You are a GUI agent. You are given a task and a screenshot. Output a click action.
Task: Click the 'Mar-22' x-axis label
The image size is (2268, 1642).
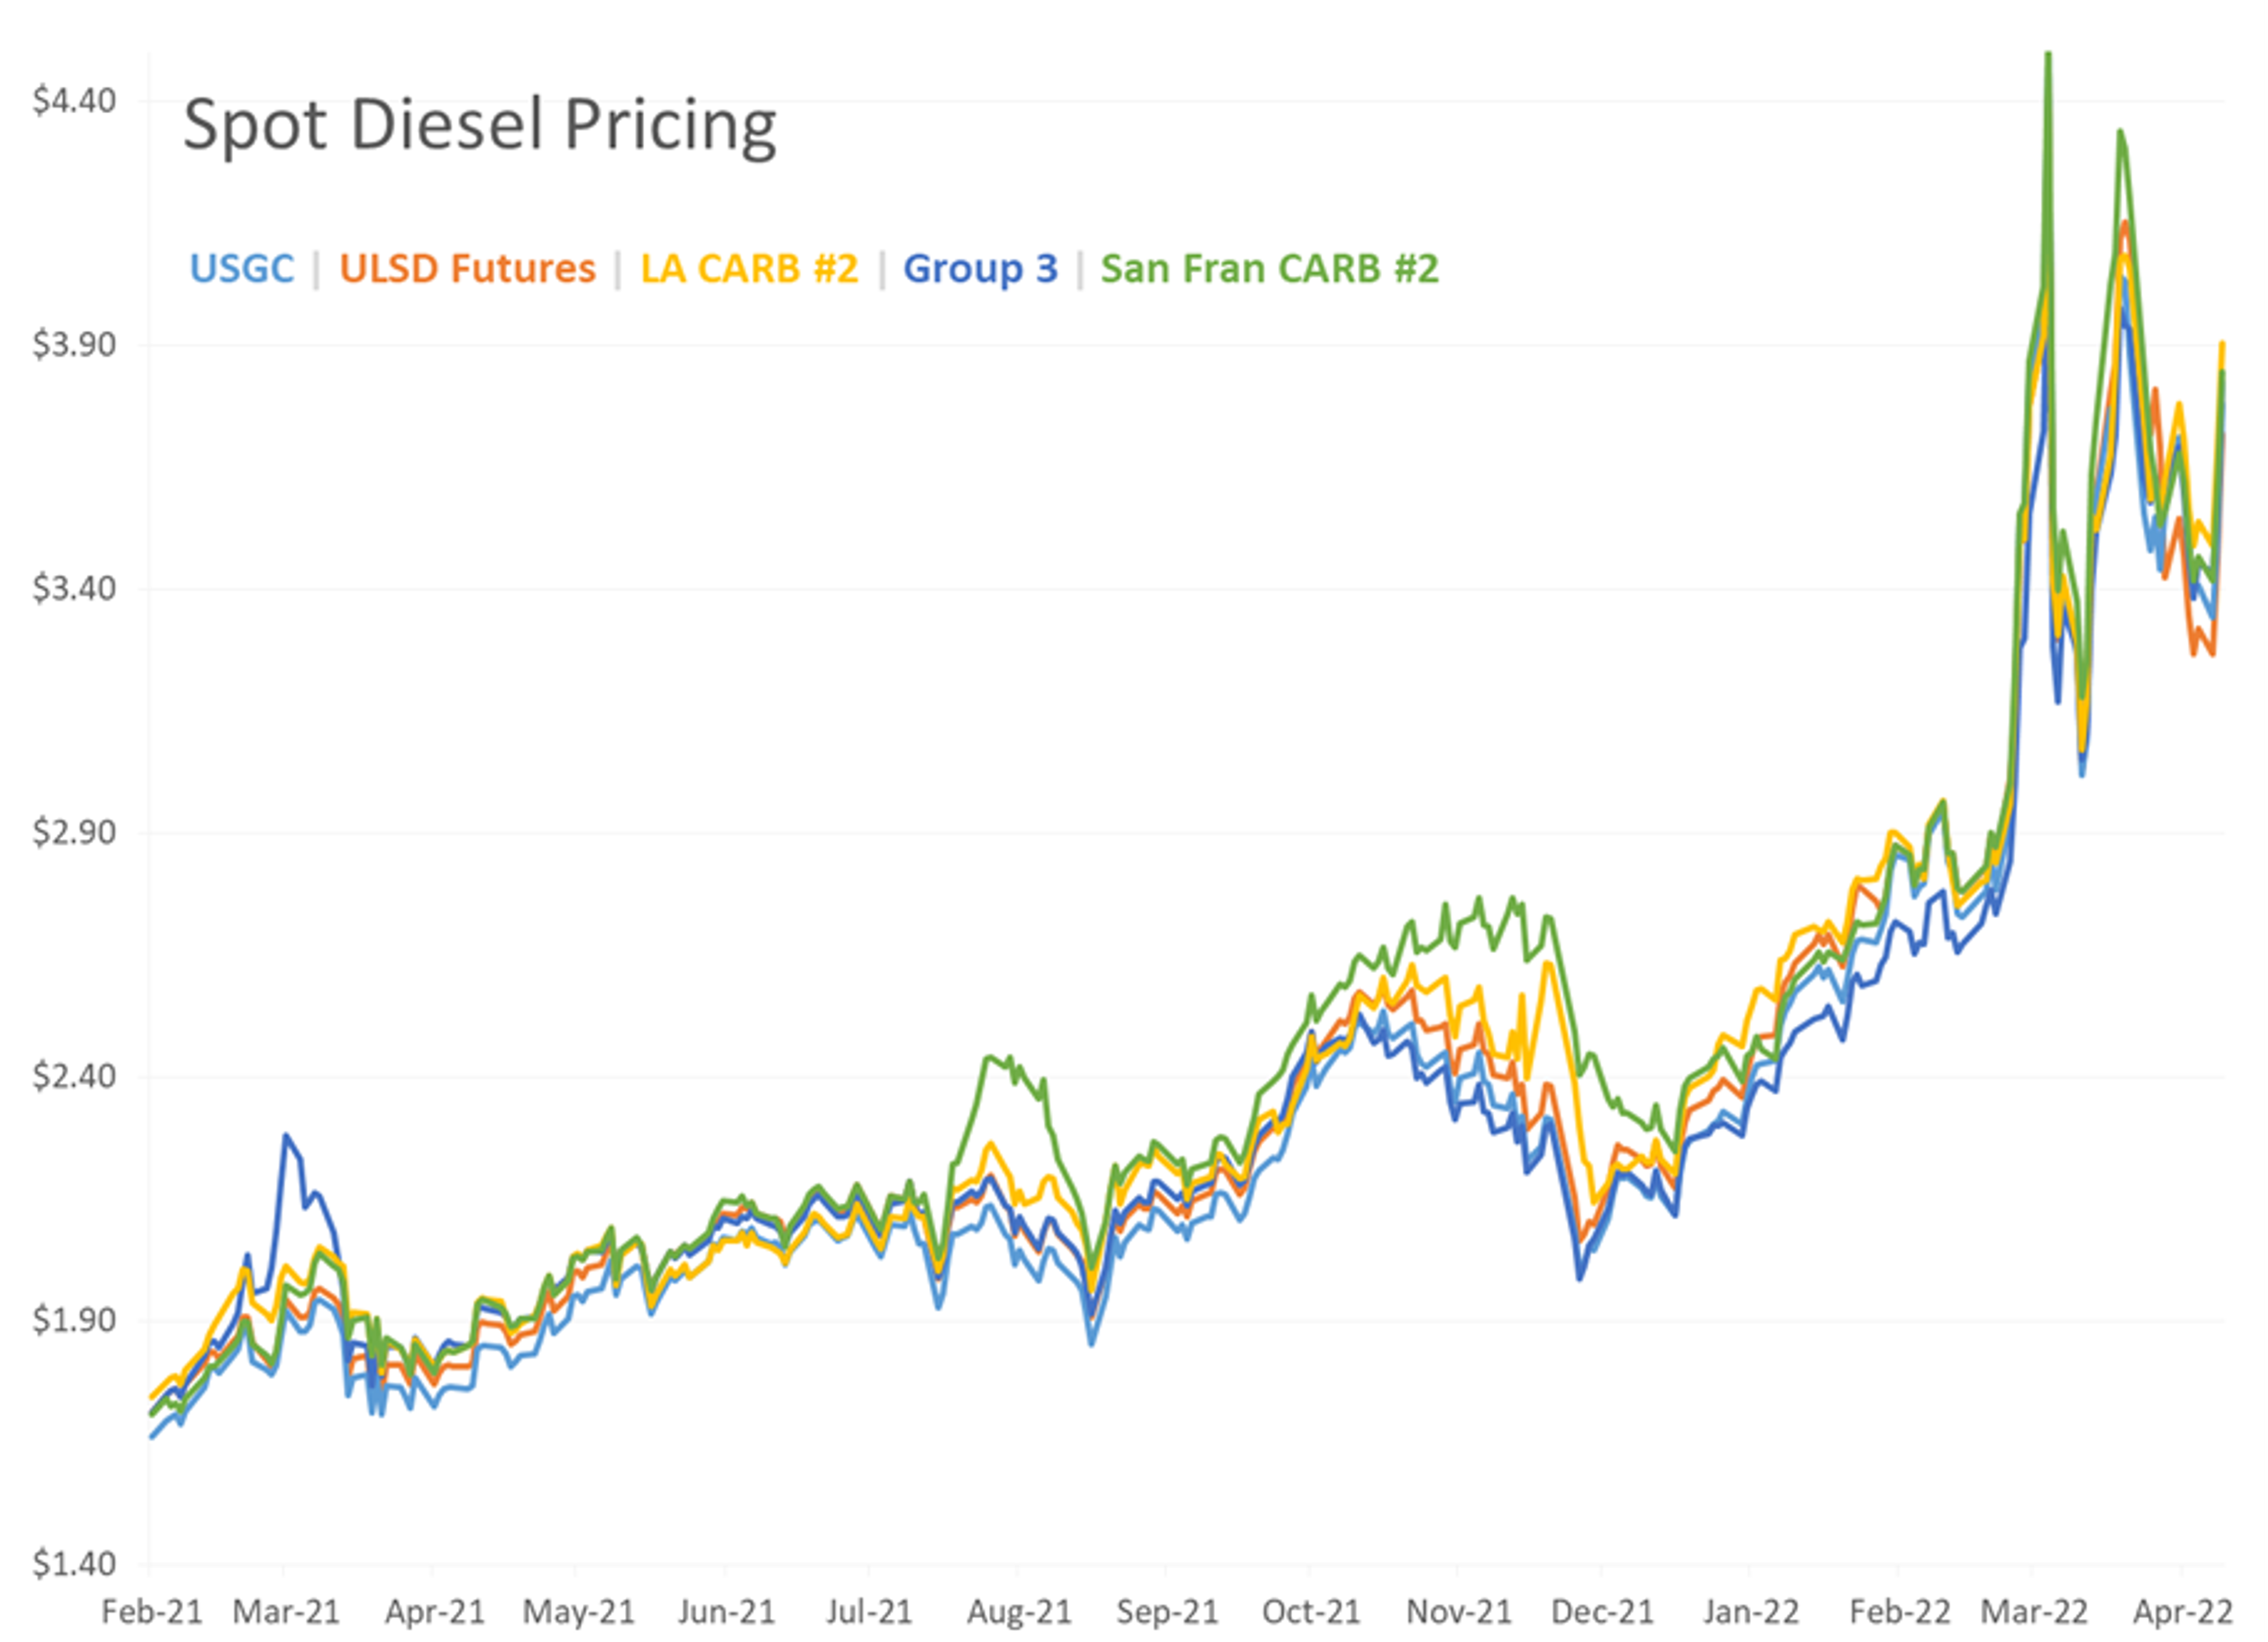coord(2033,1613)
